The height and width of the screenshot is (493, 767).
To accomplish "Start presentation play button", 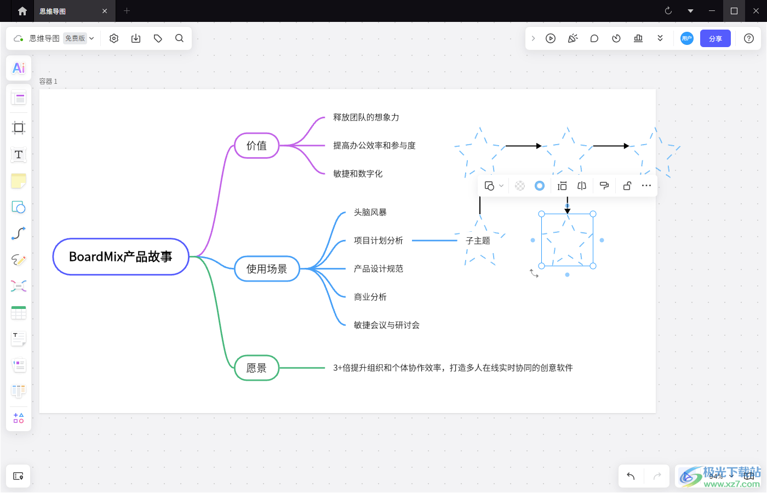I will point(551,38).
